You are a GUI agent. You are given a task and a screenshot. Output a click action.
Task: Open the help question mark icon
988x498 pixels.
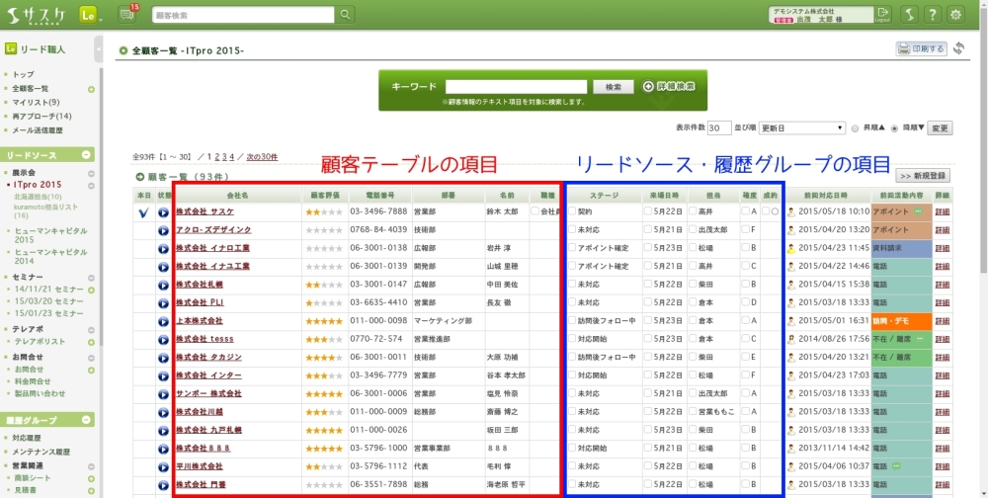click(x=930, y=14)
